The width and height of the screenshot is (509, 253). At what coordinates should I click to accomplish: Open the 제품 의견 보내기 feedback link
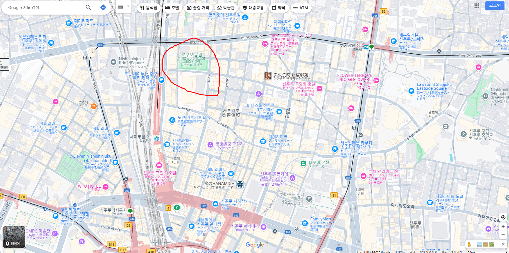click(x=451, y=252)
